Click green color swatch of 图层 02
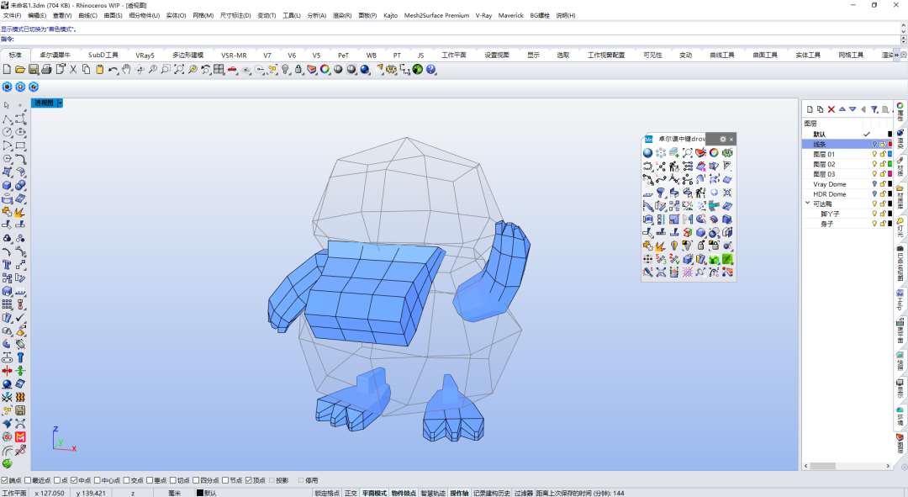Image resolution: width=908 pixels, height=497 pixels. 890,164
